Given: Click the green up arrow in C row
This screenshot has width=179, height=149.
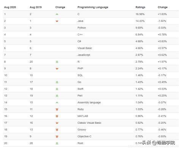Looking at the screenshot, I should coord(57,14).
